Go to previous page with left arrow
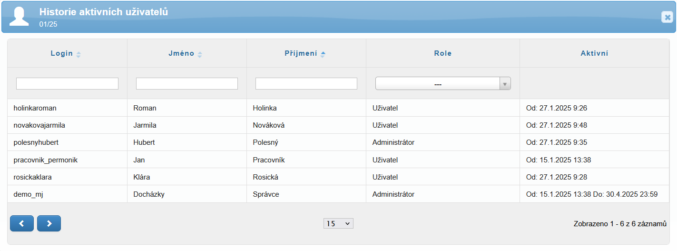Screen dimensions: 677x251 click(22, 223)
